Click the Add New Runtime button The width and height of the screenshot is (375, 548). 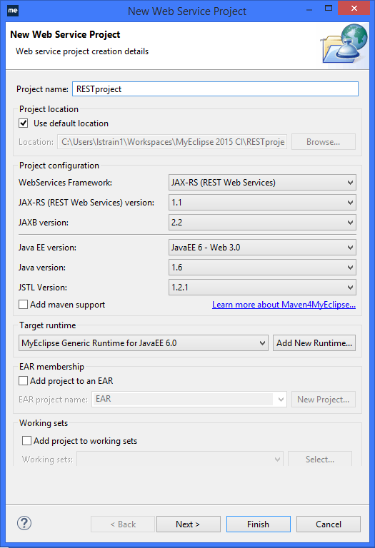click(314, 342)
